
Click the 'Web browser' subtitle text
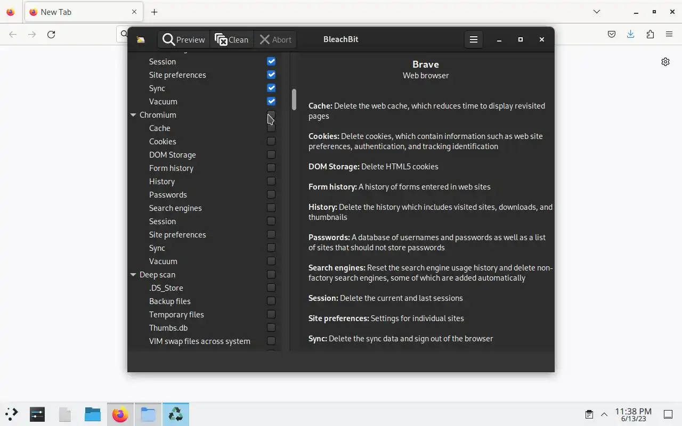(426, 76)
